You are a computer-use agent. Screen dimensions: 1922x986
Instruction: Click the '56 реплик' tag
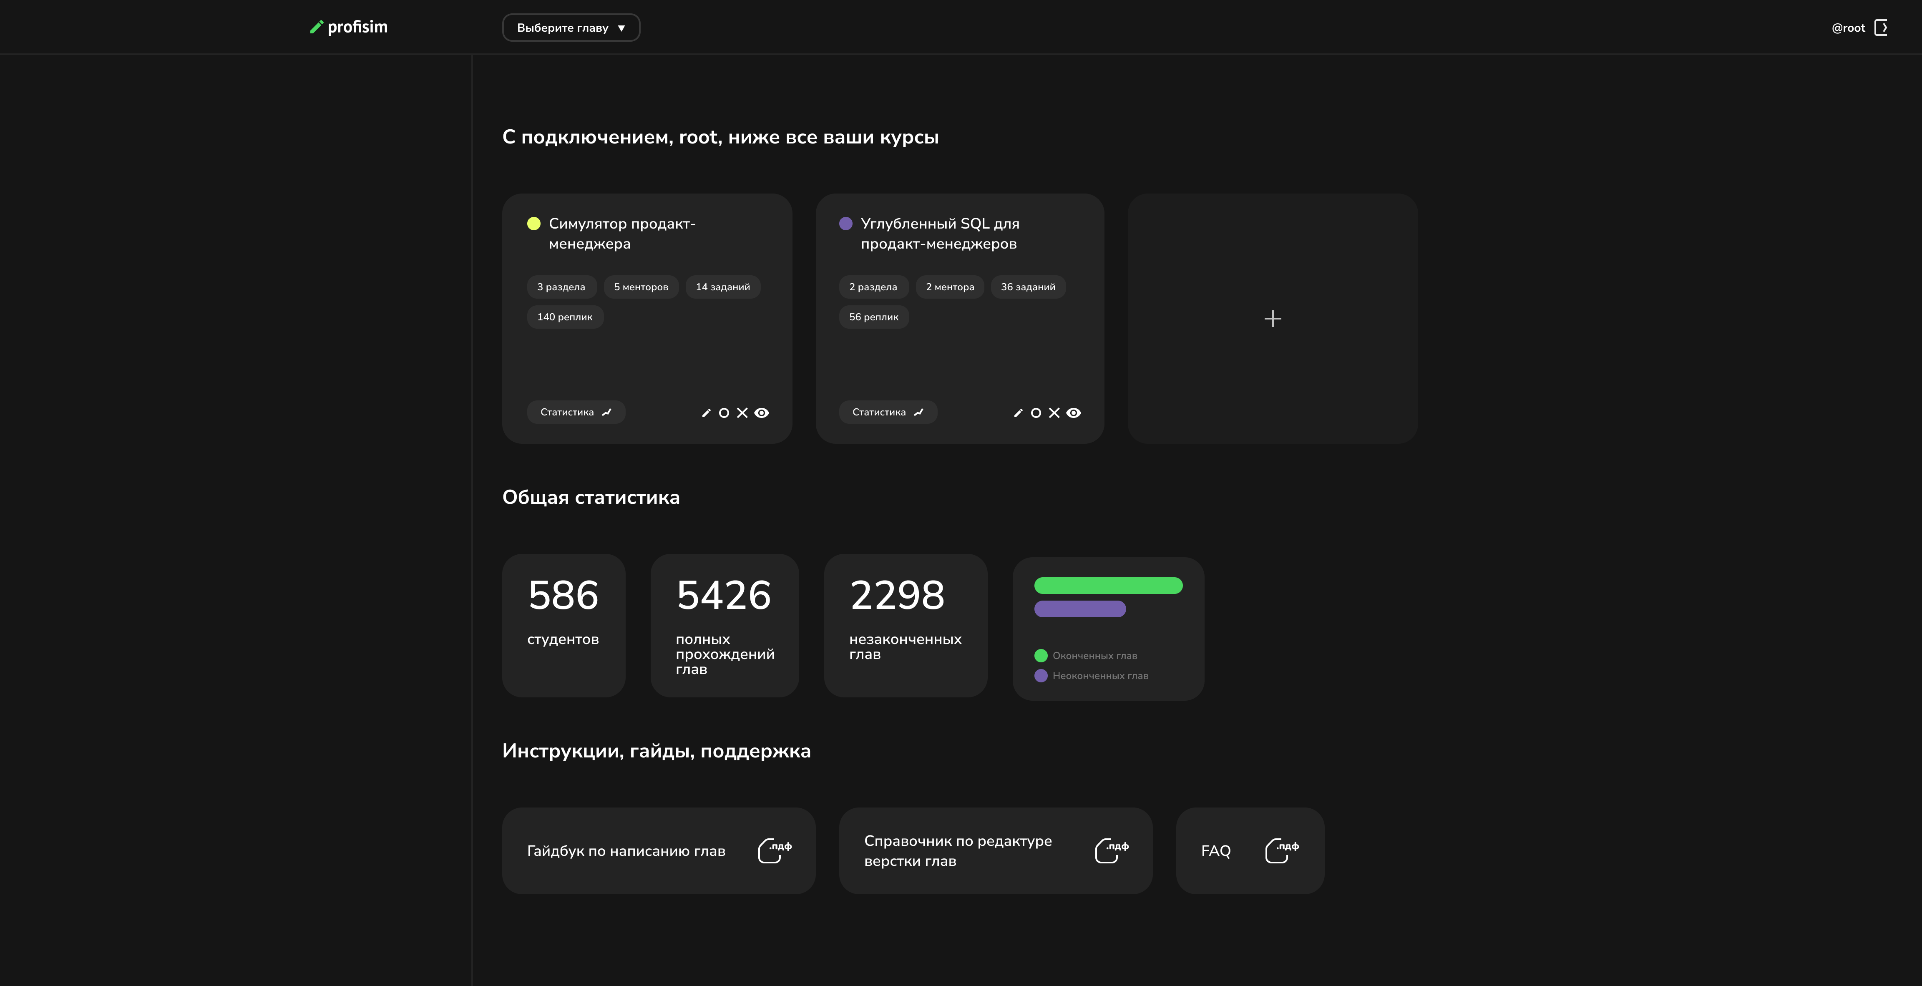874,317
